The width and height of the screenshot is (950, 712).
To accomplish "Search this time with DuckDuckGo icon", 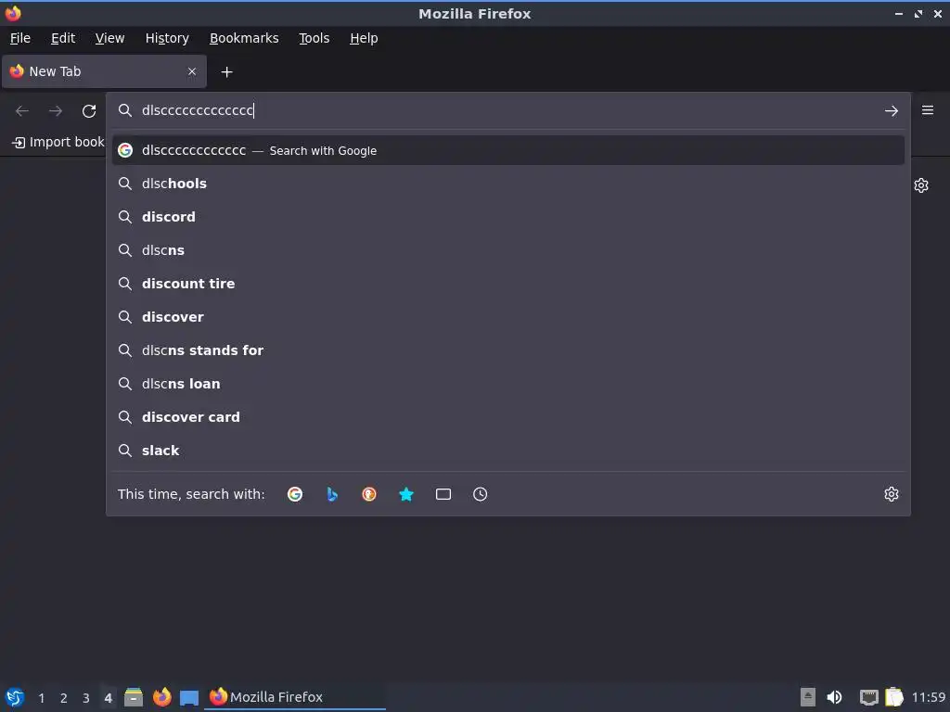I will [369, 494].
